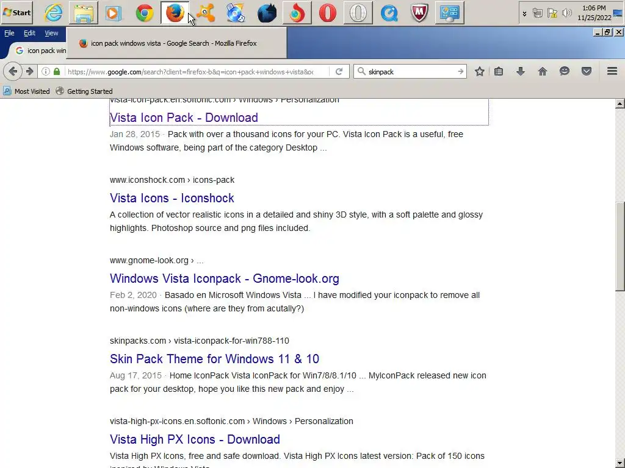Reload the current page
This screenshot has height=468, width=625.
tap(339, 72)
